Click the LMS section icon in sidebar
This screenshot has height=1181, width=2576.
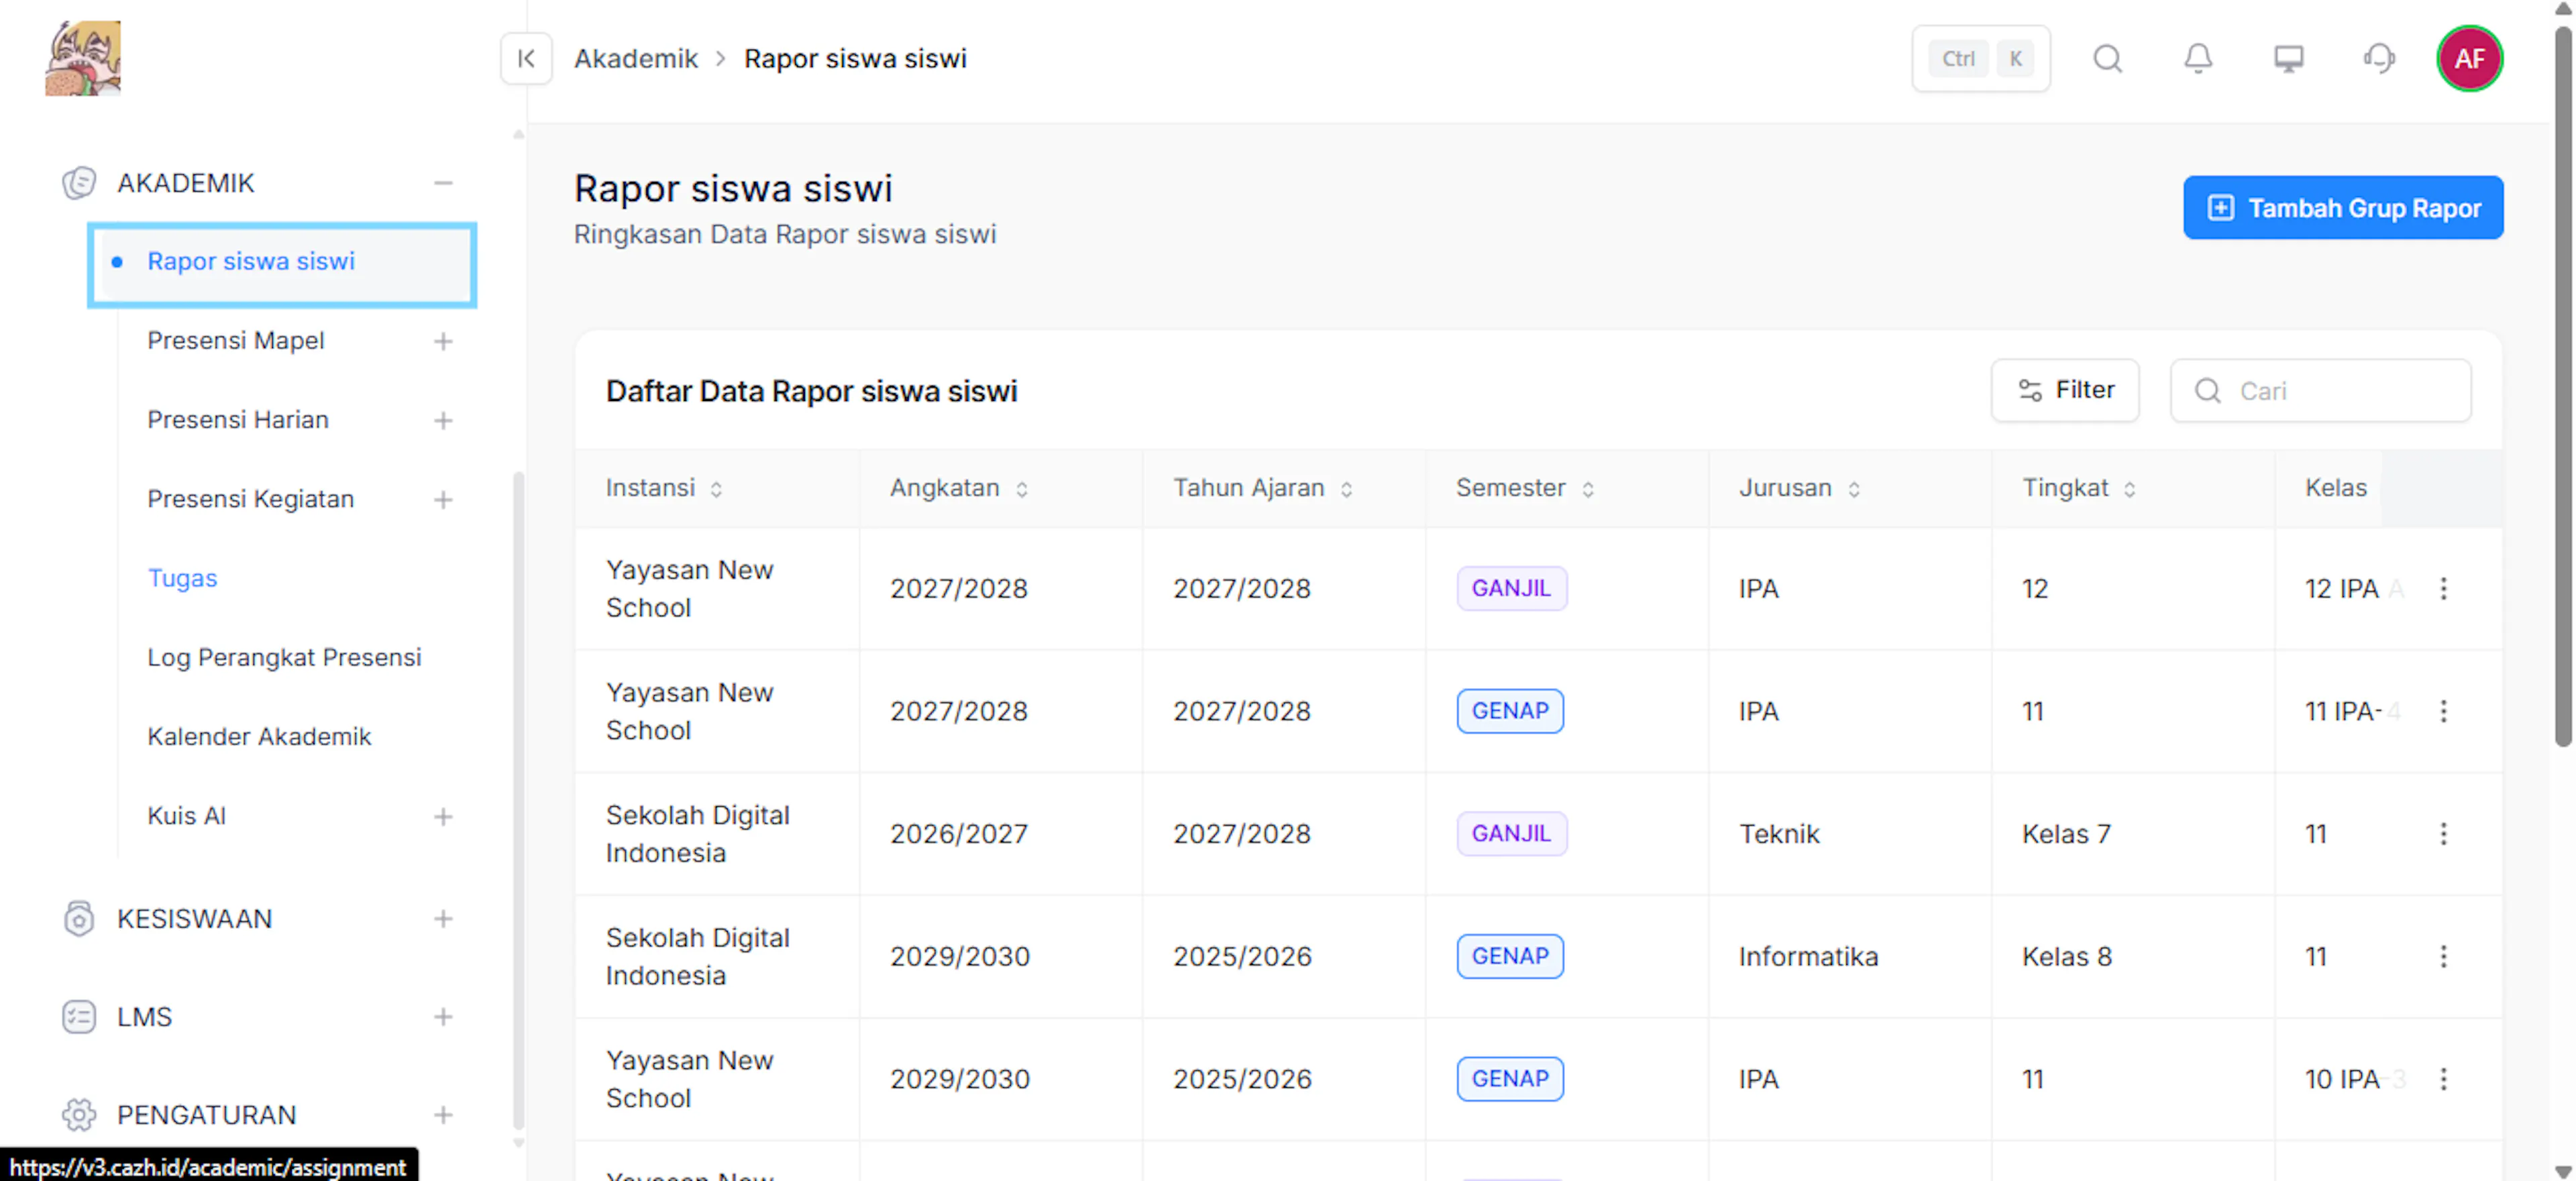coord(79,1017)
